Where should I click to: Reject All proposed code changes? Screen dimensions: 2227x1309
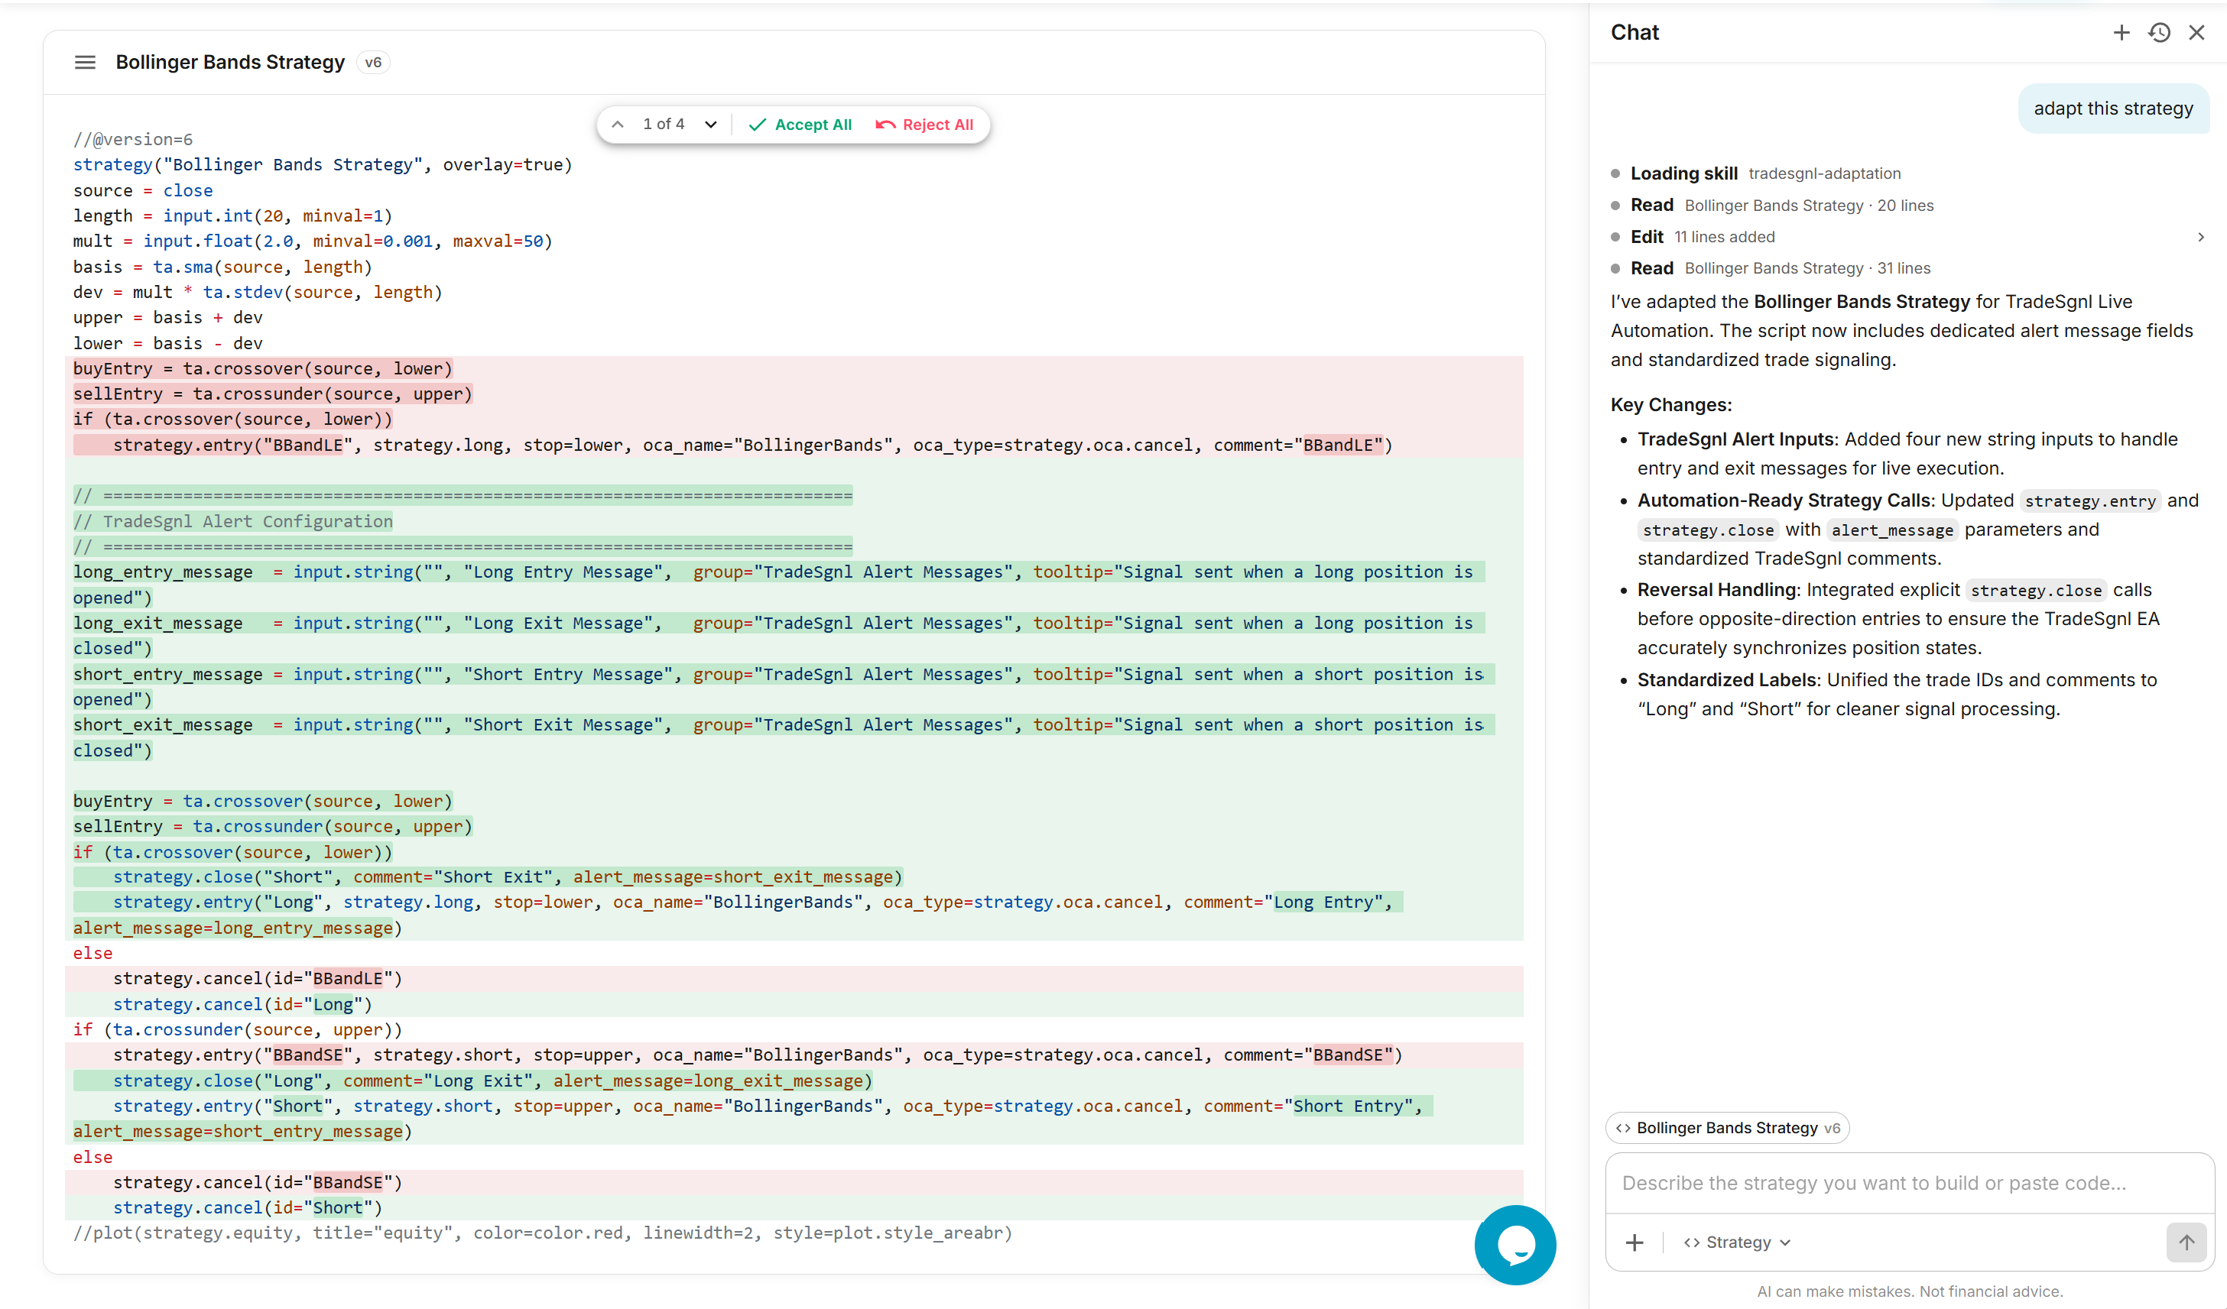pyautogui.click(x=924, y=125)
